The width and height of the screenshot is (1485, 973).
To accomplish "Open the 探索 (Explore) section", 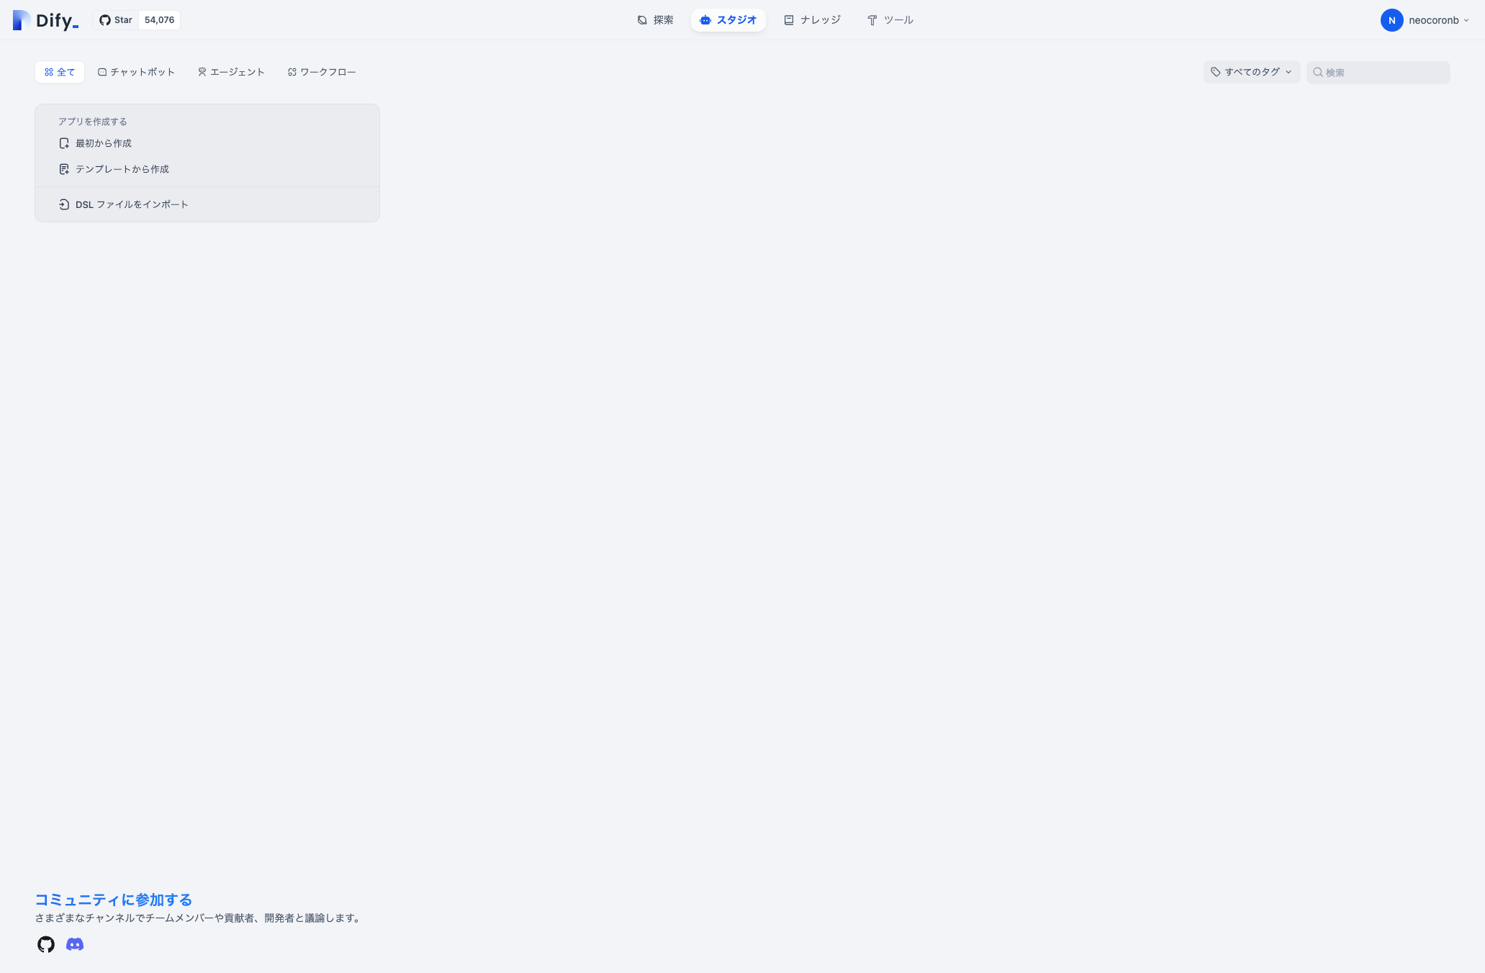I will (x=654, y=19).
